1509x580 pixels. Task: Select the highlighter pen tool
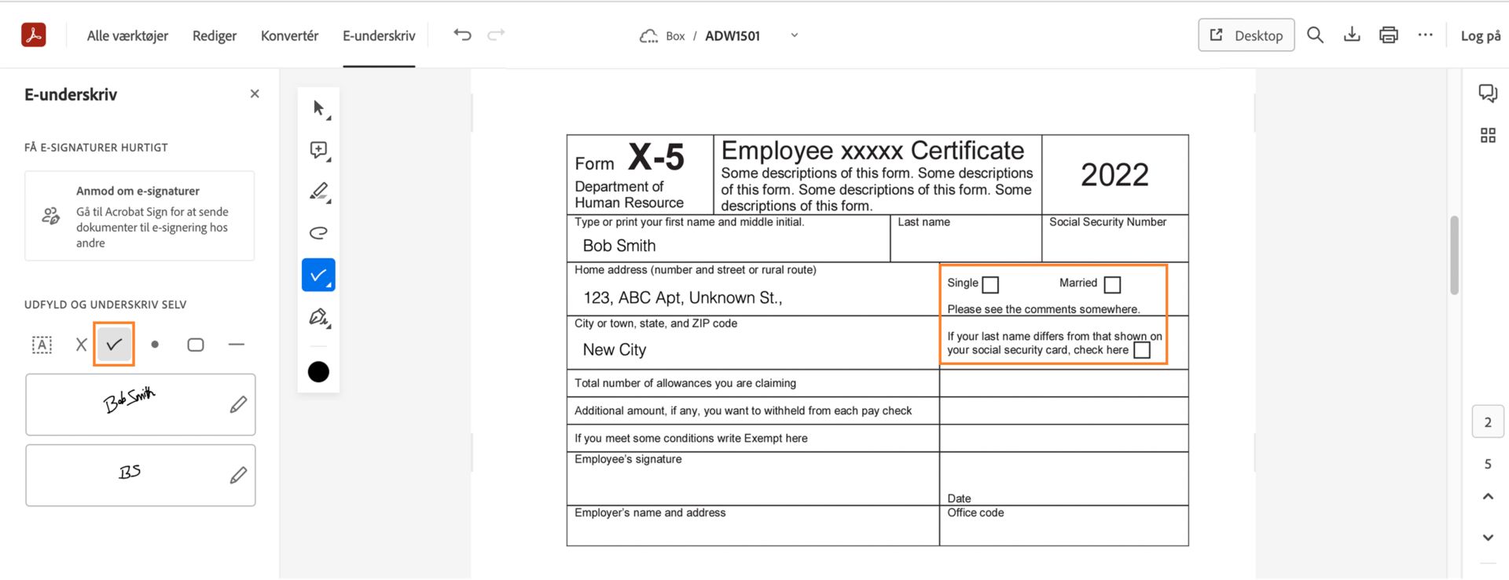click(318, 192)
